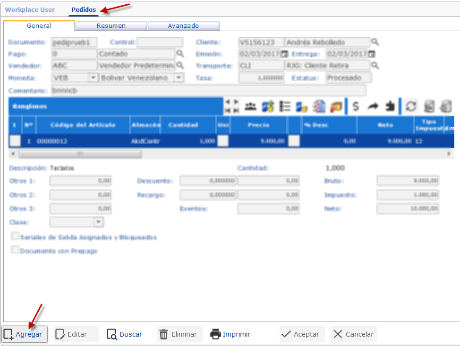Click the Transporte search magnifier icon

click(374, 66)
